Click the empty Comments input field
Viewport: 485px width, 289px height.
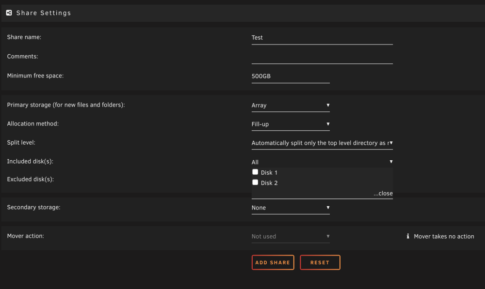coord(322,57)
